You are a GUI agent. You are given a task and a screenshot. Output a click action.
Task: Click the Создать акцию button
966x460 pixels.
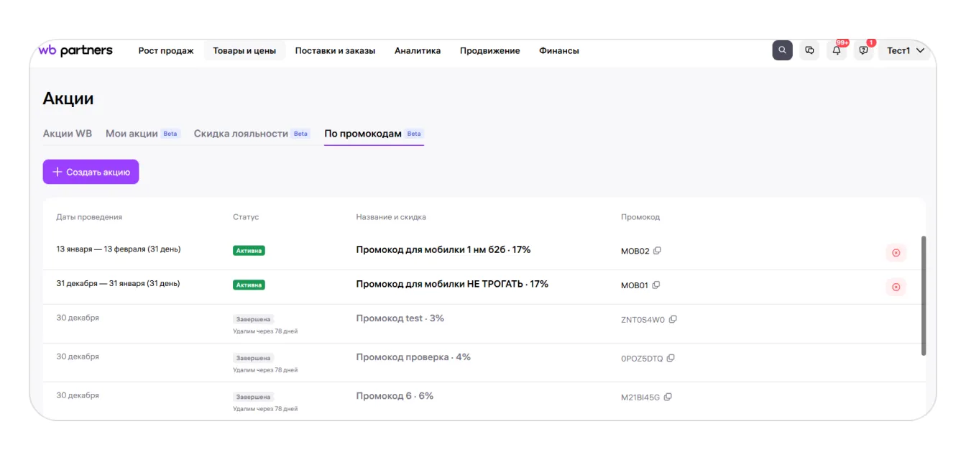(91, 172)
